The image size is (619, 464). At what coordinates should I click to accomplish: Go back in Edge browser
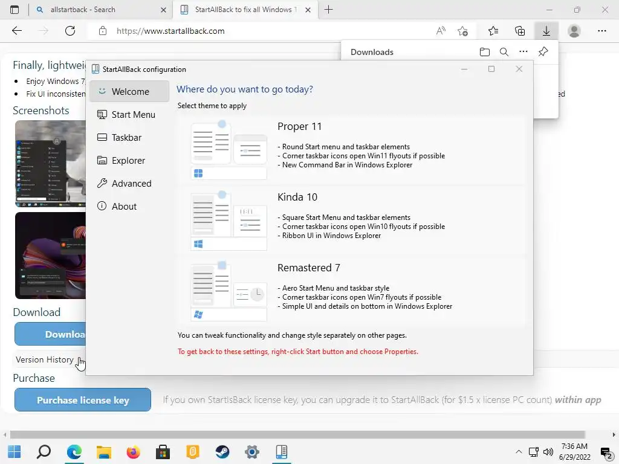tap(16, 31)
